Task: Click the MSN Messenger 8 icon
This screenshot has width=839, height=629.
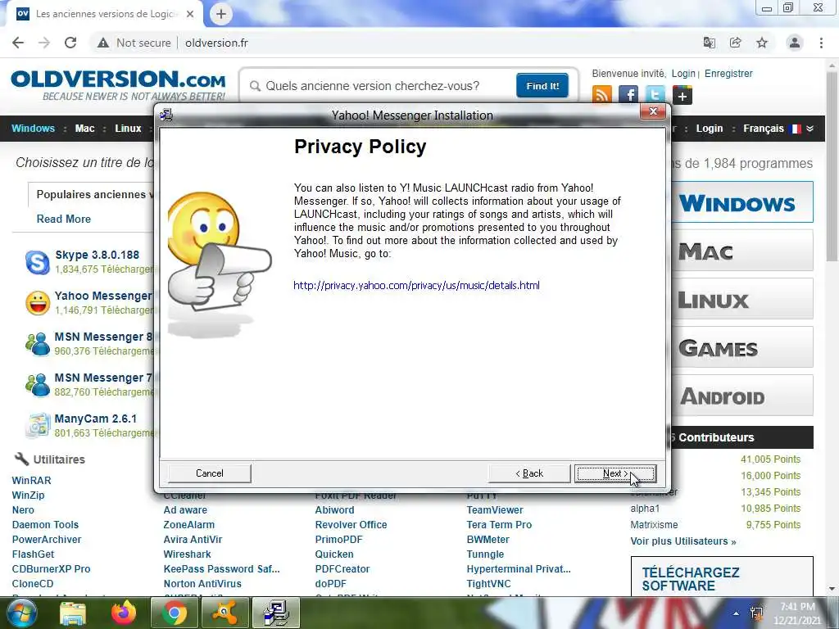Action: click(x=38, y=344)
